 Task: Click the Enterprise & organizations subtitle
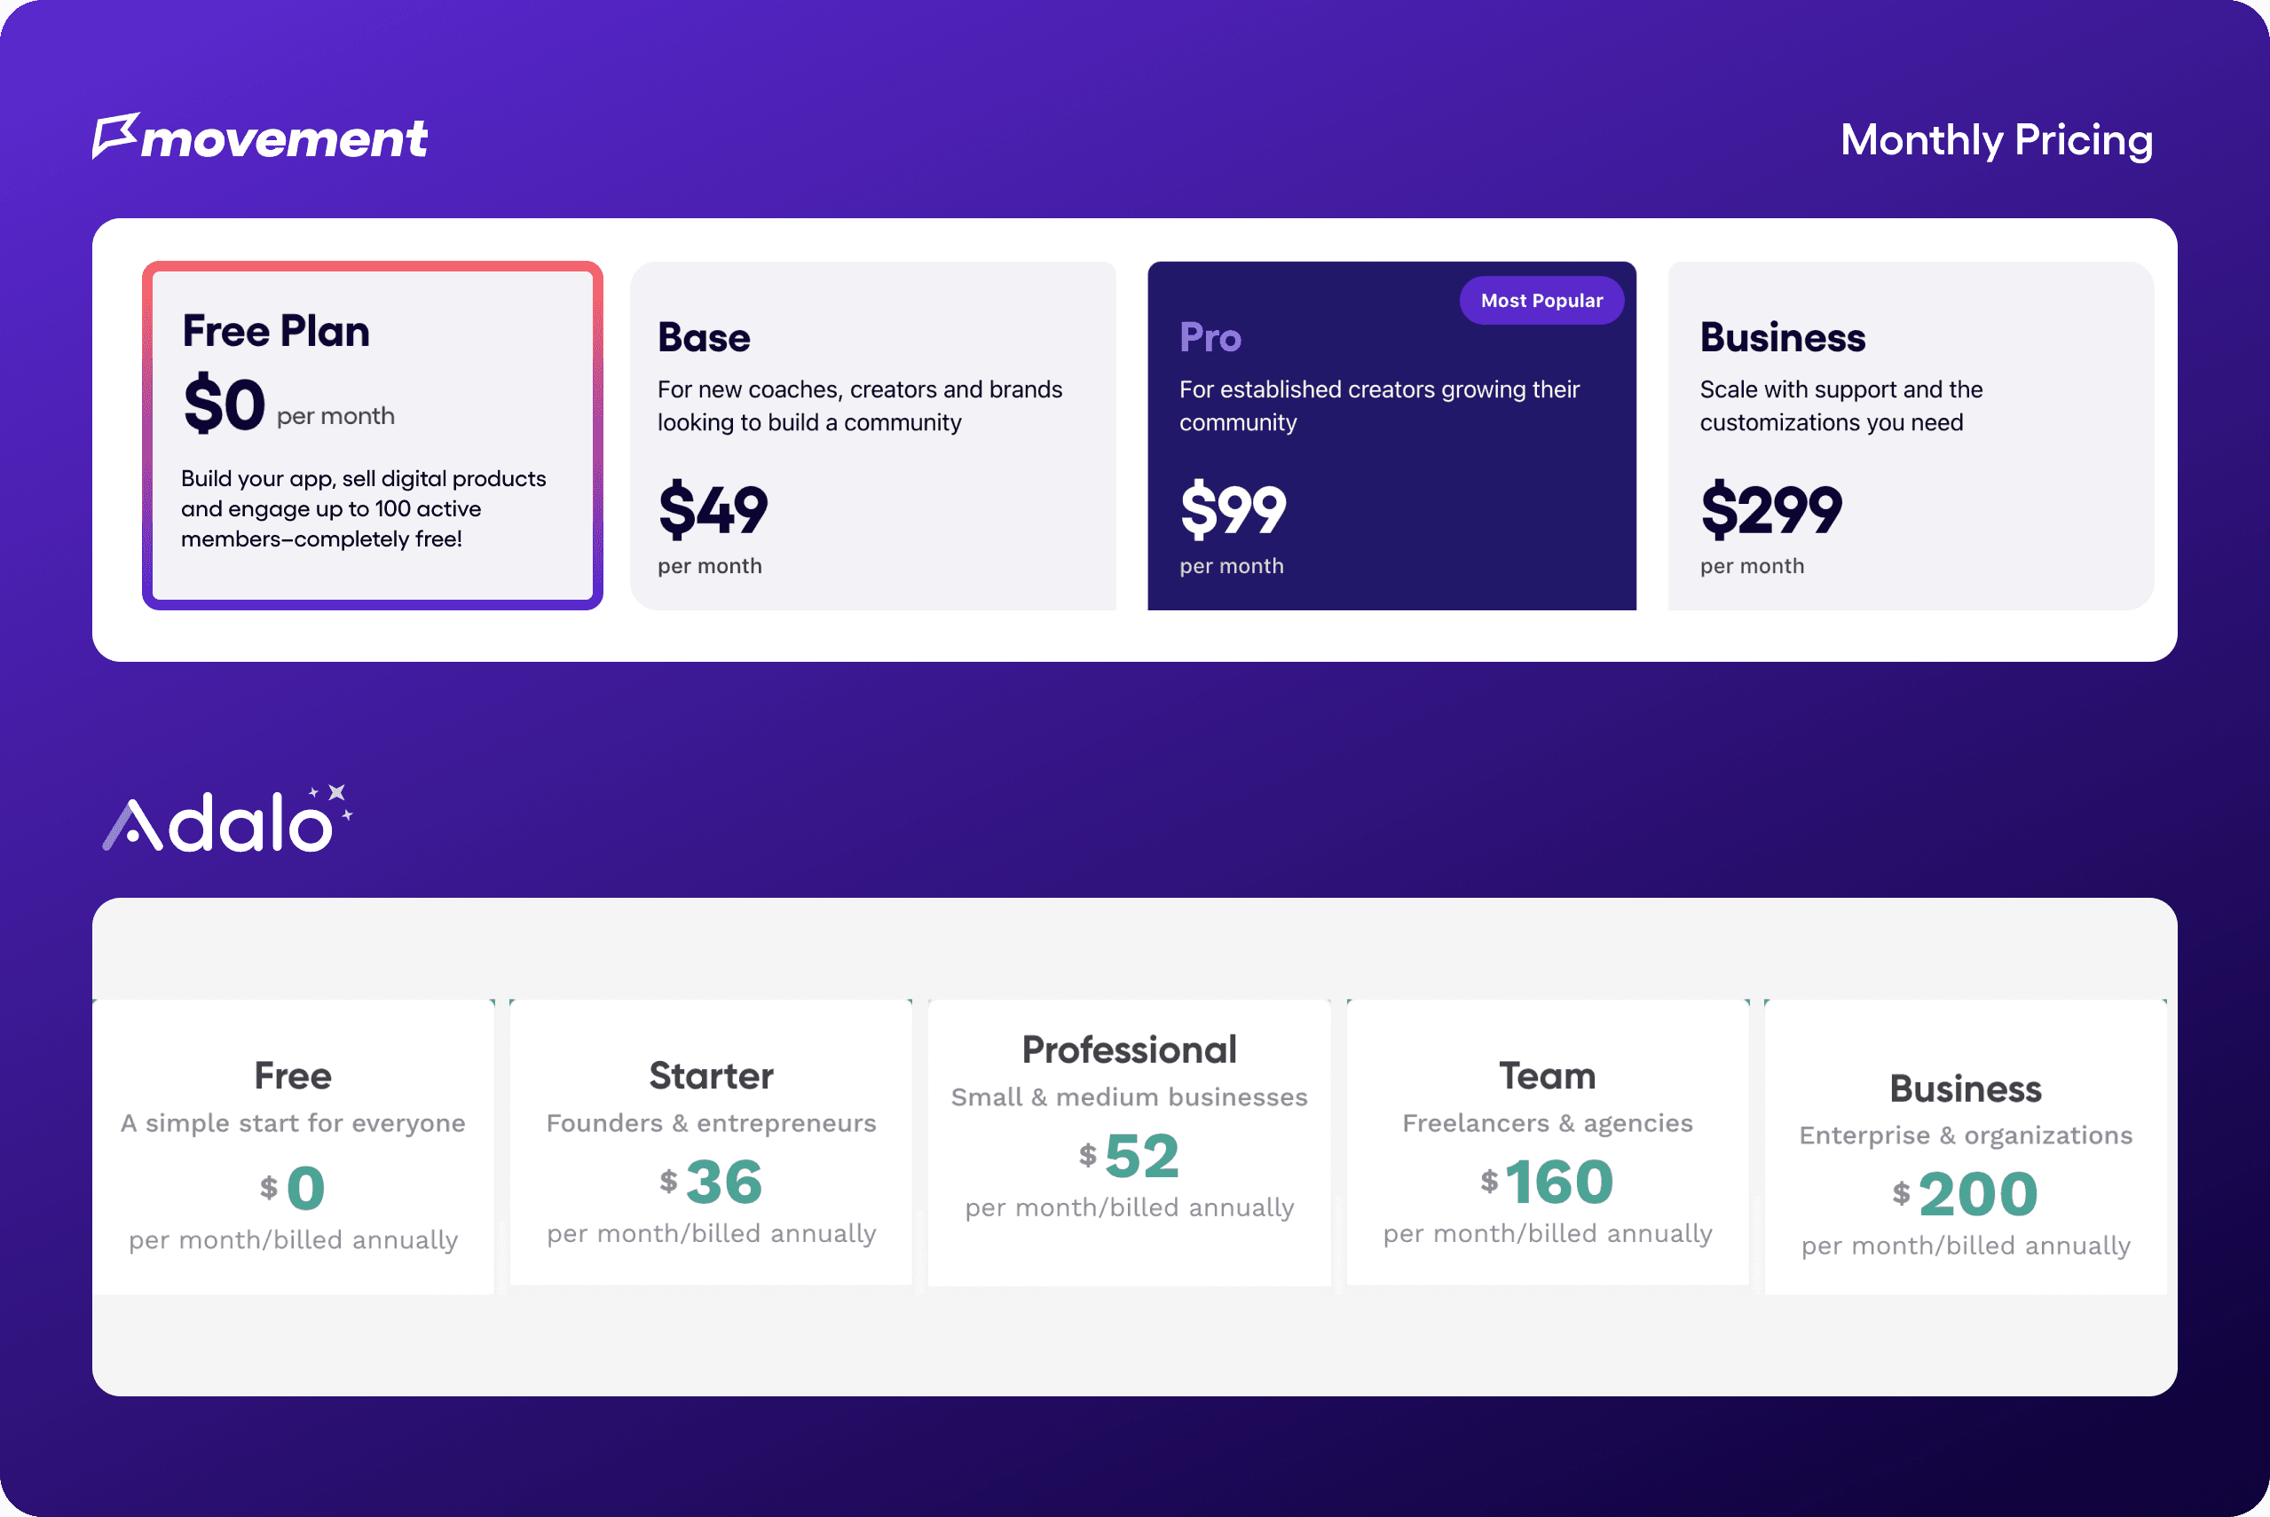[1966, 1135]
